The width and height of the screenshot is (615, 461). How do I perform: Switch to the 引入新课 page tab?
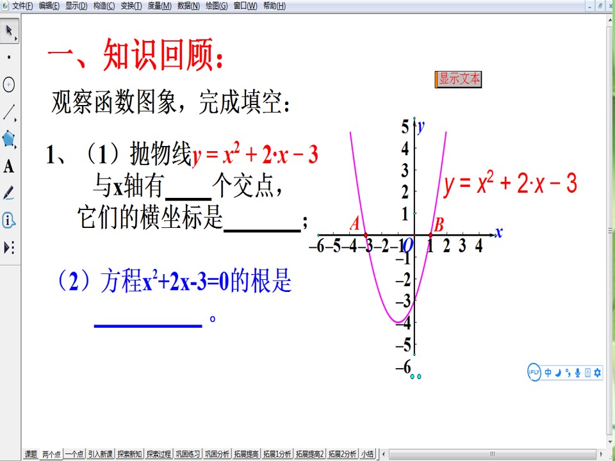click(x=101, y=455)
